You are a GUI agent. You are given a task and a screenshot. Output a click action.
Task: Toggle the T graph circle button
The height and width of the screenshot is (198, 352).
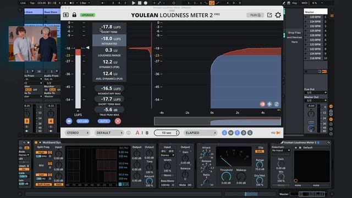pyautogui.click(x=237, y=133)
